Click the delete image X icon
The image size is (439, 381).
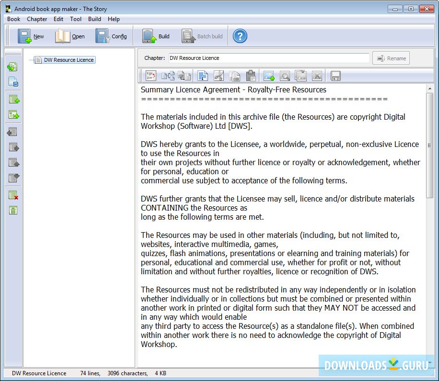[317, 76]
